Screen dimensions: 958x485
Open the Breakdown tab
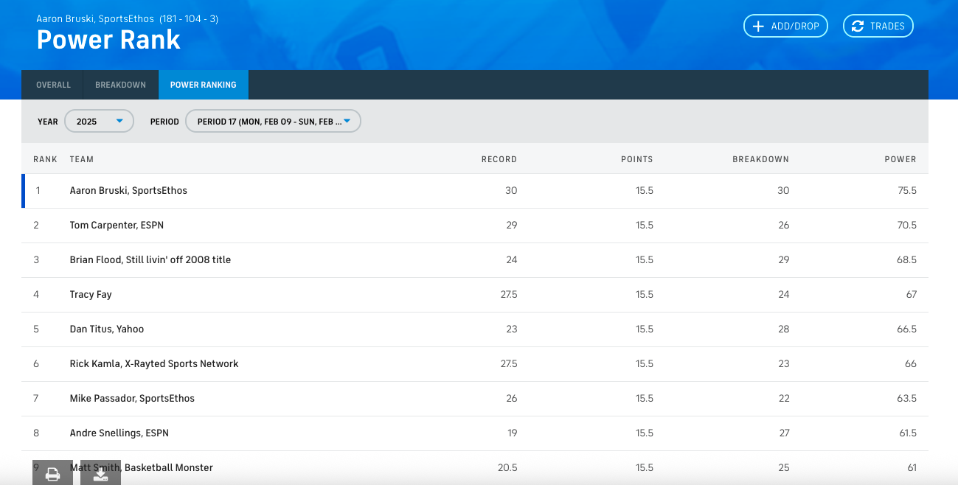coord(120,85)
